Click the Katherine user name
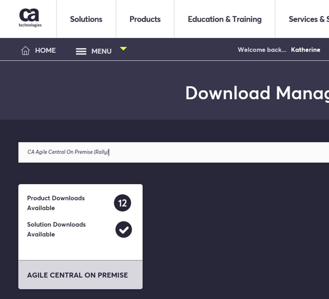 click(x=305, y=50)
